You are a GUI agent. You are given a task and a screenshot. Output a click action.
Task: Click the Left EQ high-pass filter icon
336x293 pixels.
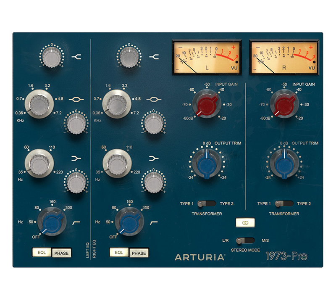tap(76, 223)
